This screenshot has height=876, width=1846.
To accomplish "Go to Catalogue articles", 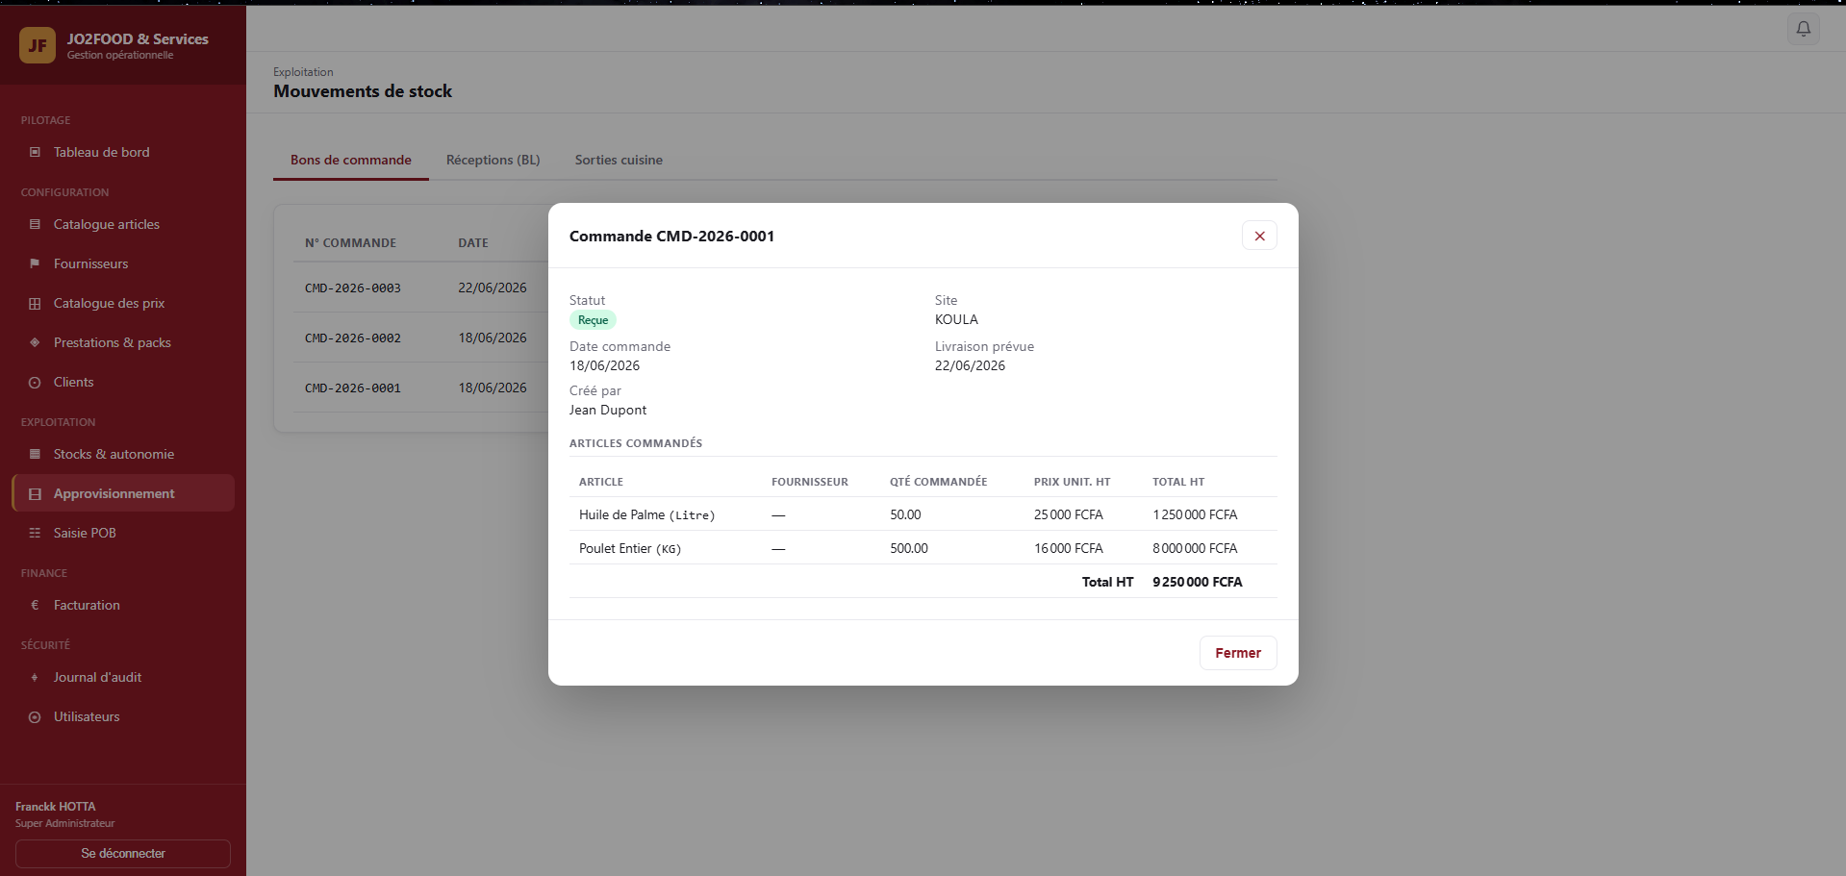I will coord(123,224).
